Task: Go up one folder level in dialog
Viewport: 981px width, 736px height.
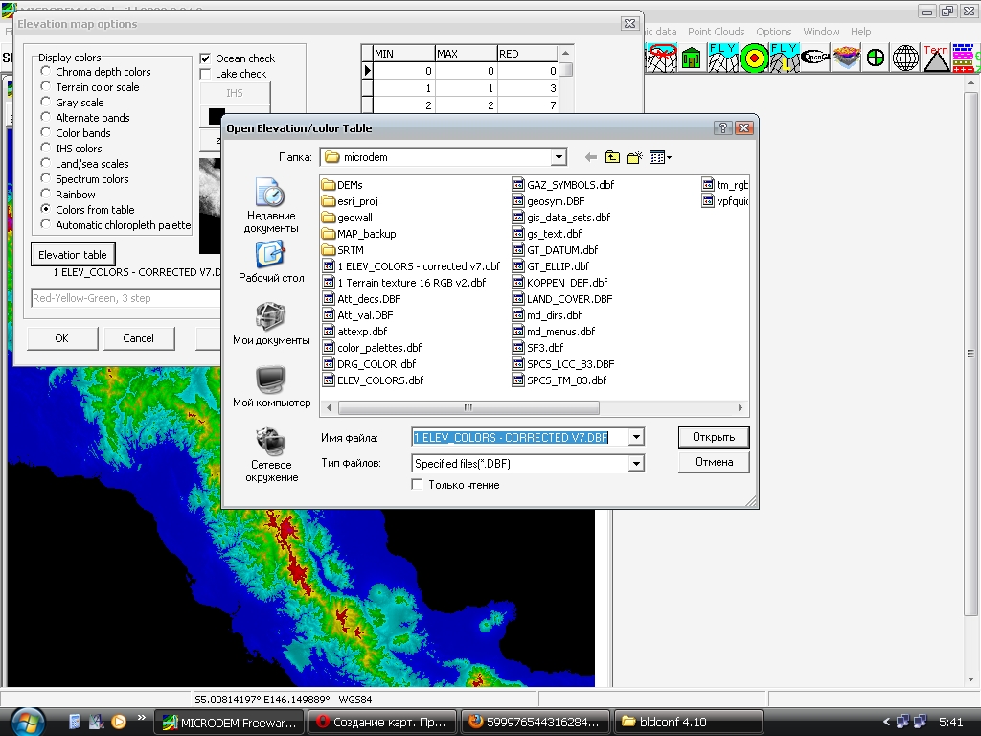Action: (x=612, y=157)
